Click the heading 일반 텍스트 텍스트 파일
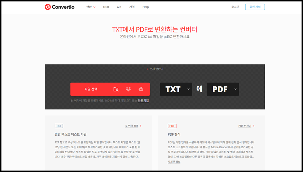 (71, 135)
